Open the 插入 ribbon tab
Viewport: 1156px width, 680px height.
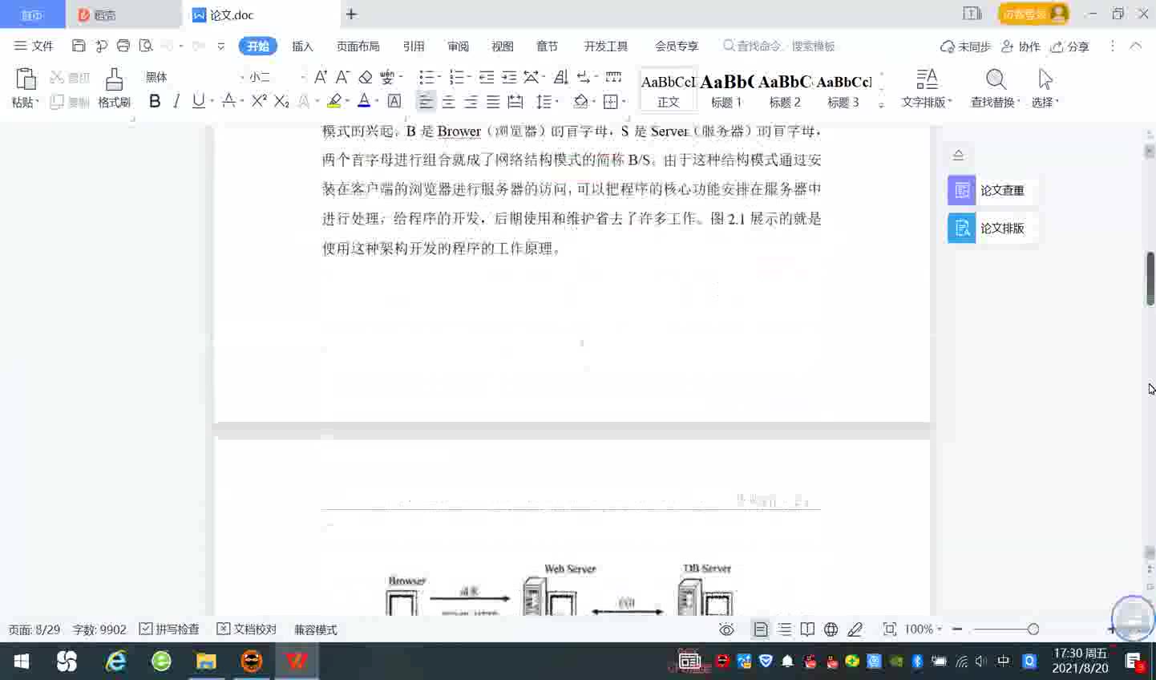tap(302, 47)
